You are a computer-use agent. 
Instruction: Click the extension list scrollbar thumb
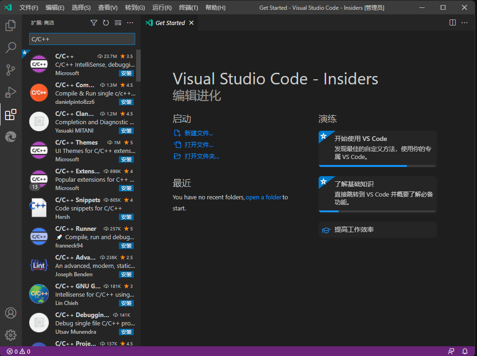tap(138, 65)
